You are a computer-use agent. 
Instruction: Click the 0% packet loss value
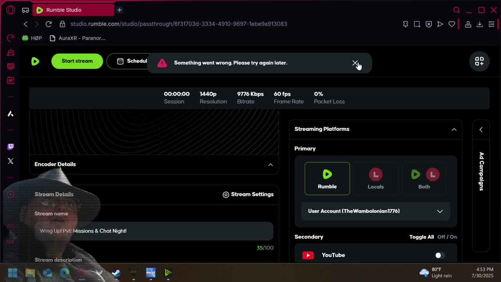tap(319, 94)
